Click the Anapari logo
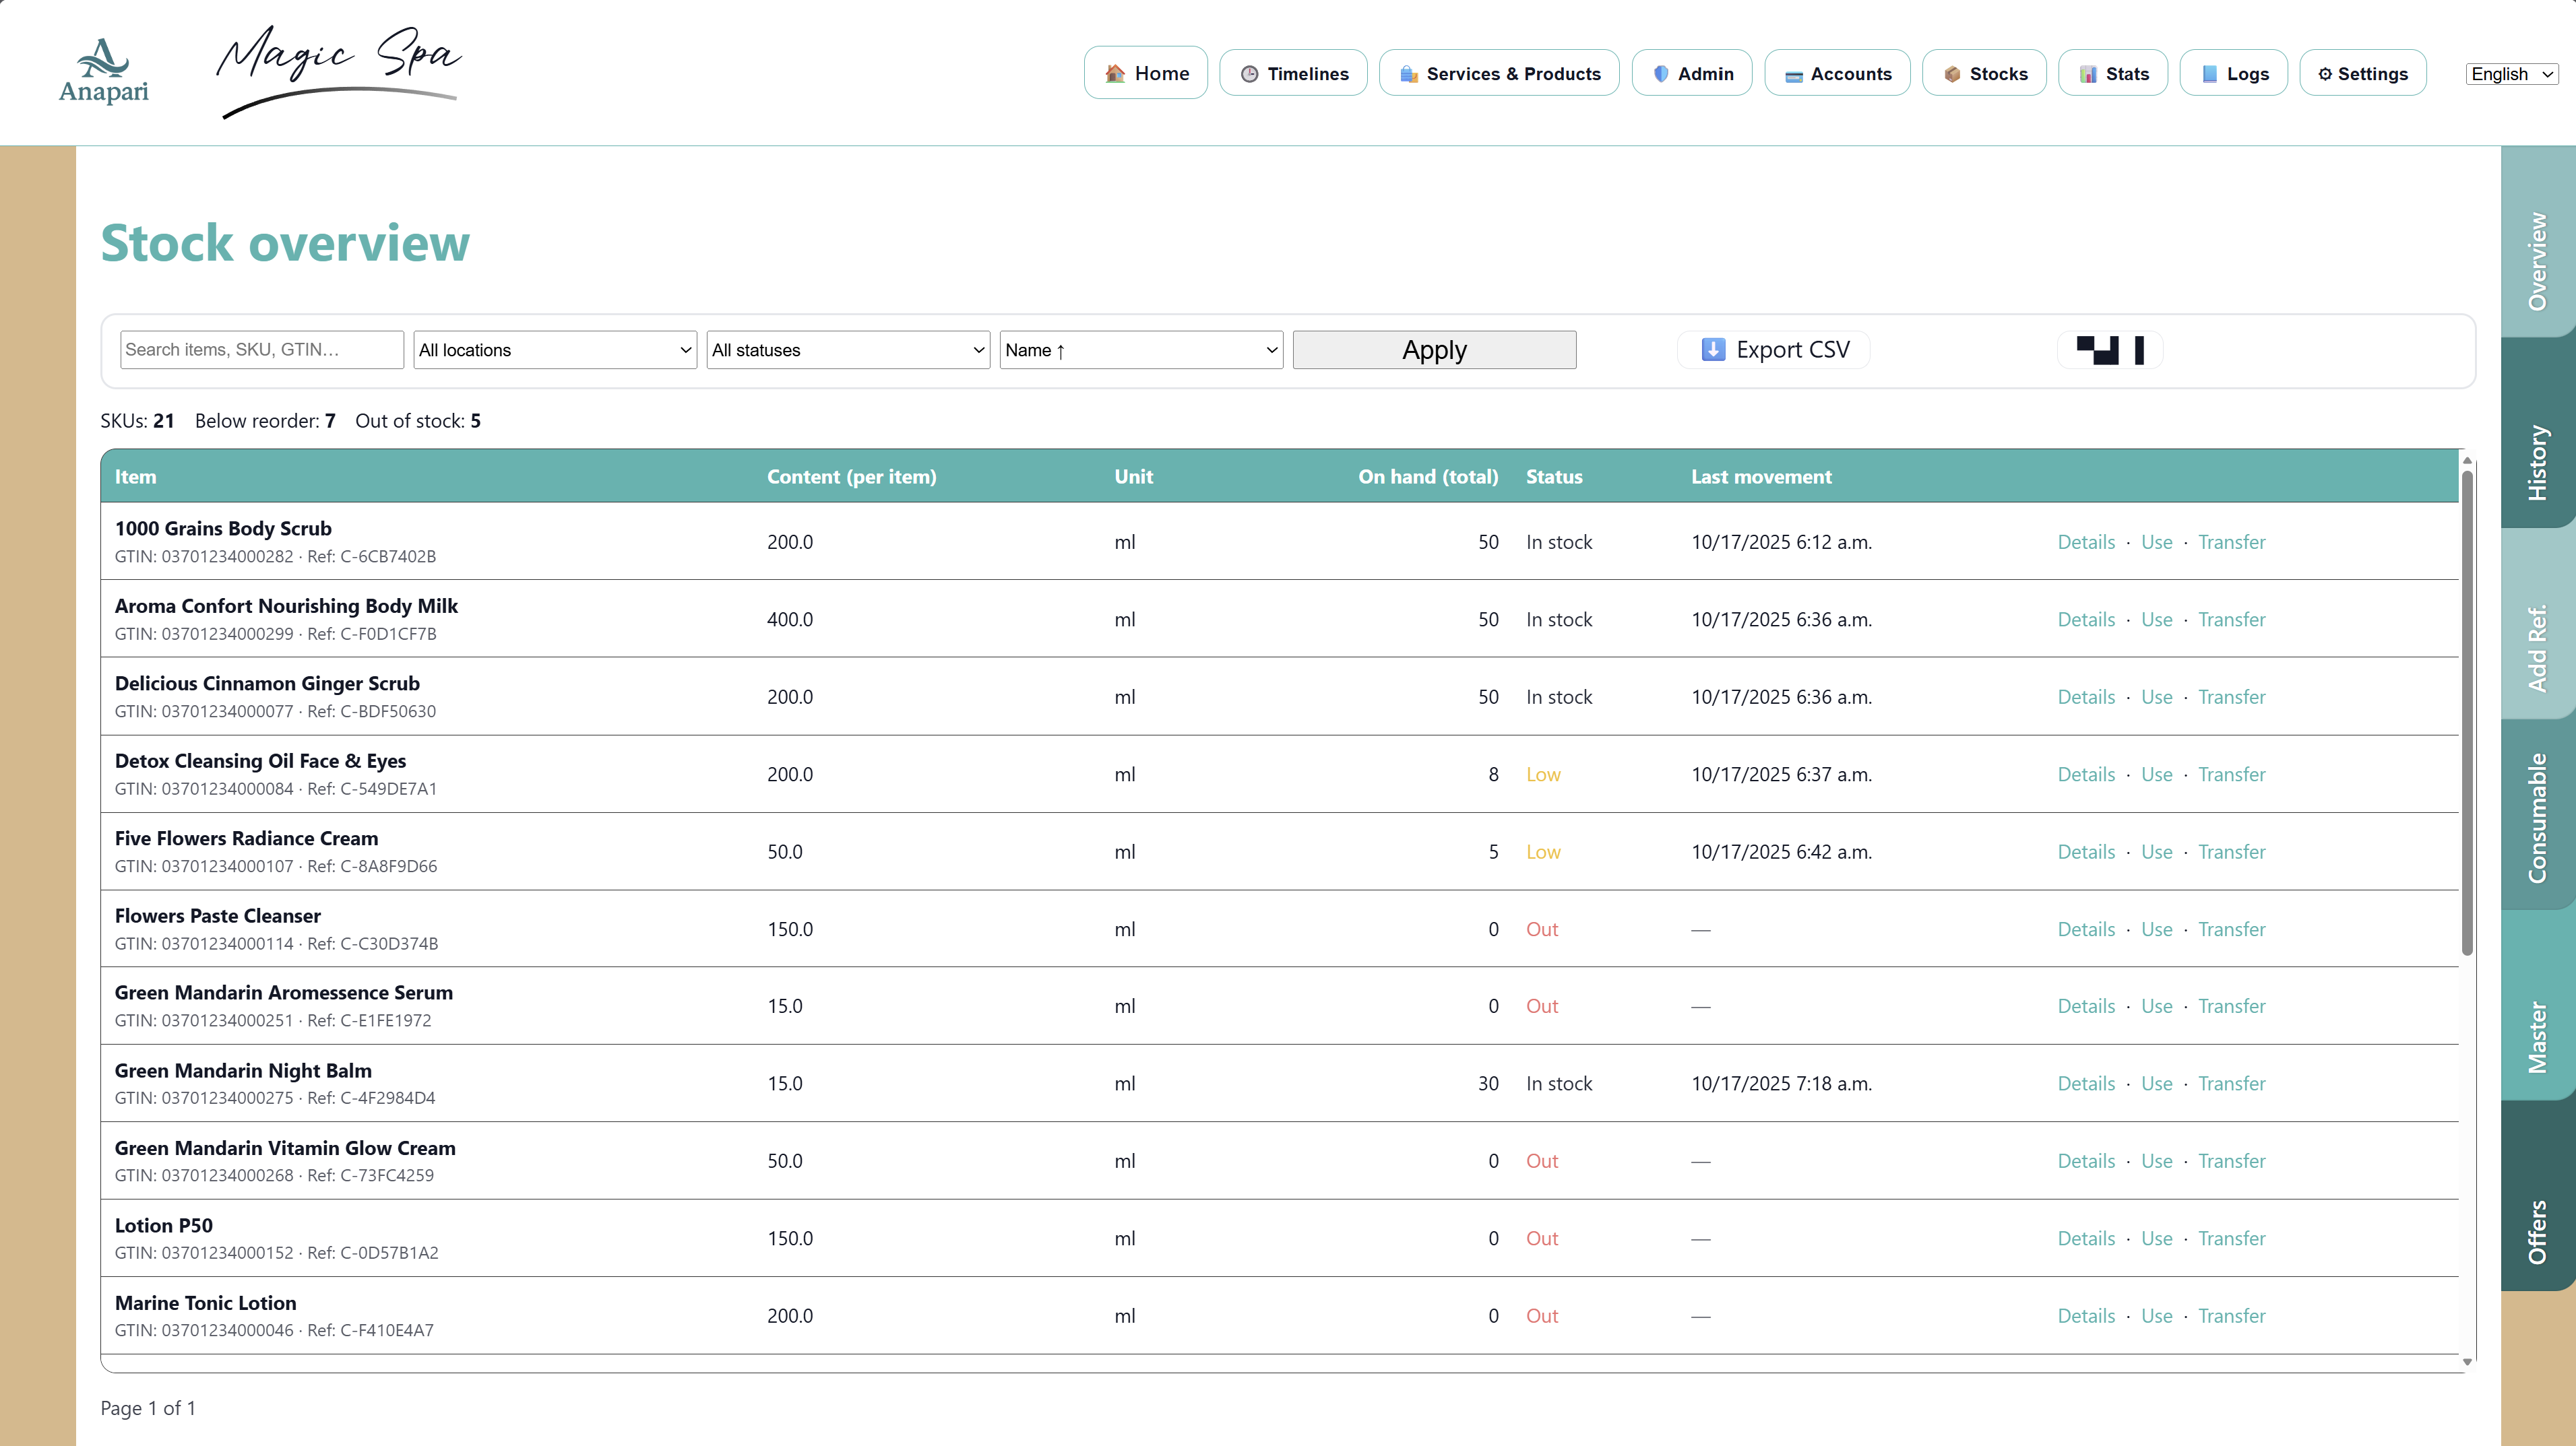The image size is (2576, 1446). click(x=103, y=72)
